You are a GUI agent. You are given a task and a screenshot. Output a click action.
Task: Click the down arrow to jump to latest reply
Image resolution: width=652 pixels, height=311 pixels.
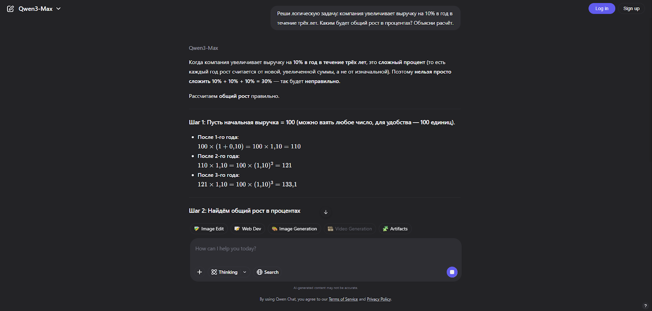tap(326, 212)
